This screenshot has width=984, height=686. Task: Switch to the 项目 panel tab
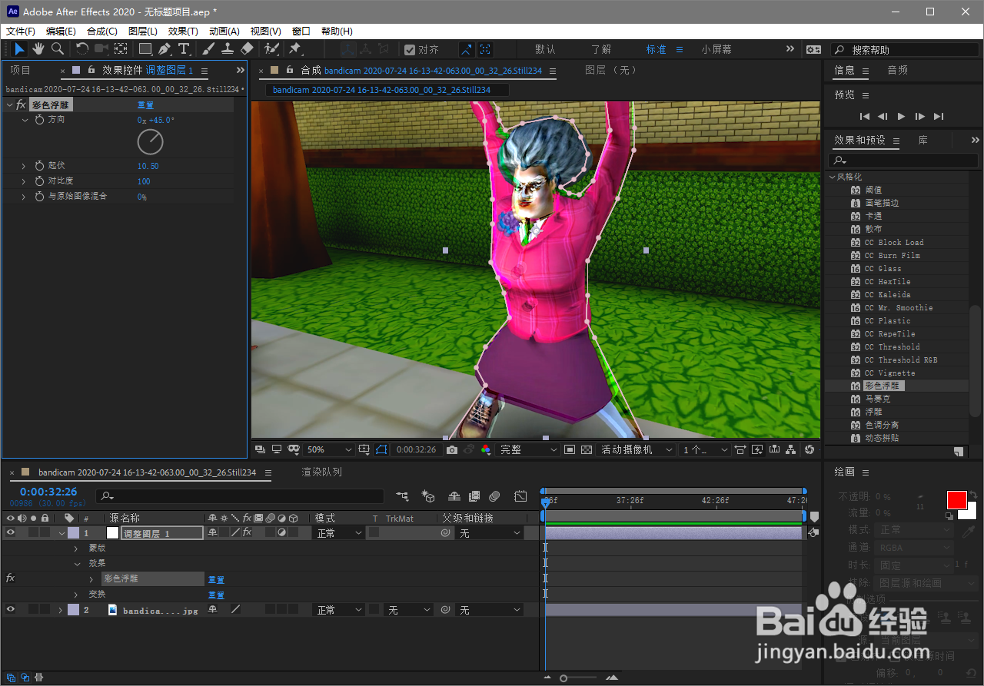click(21, 70)
